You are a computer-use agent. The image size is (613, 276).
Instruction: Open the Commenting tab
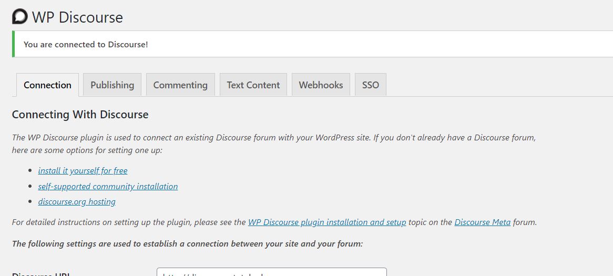coord(180,85)
